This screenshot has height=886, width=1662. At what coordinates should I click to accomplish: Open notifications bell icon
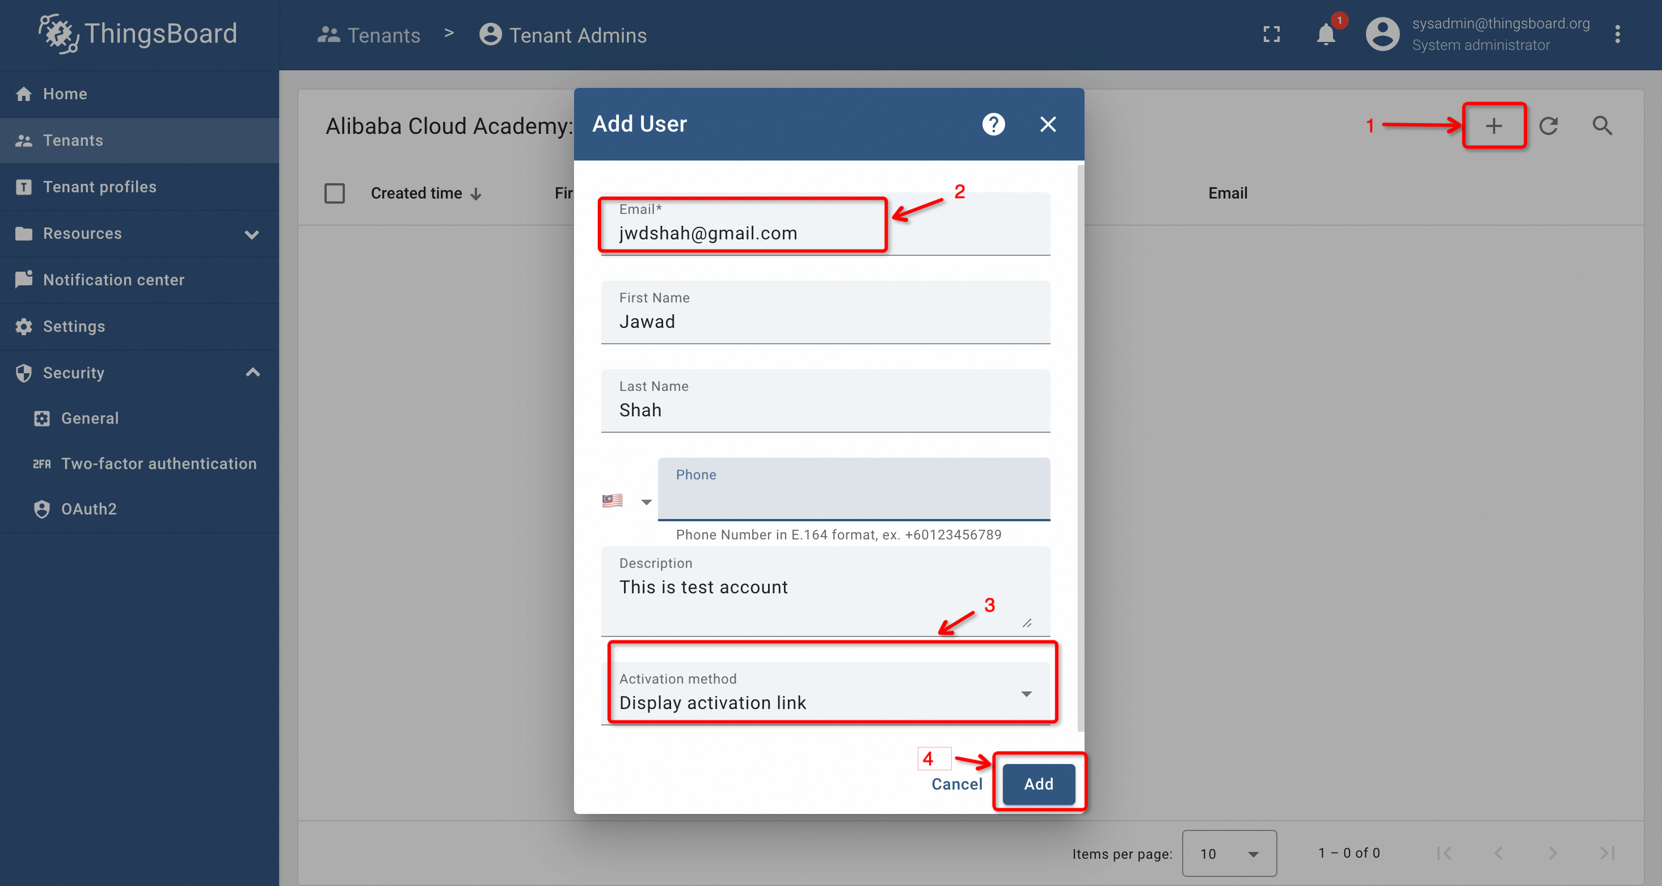pyautogui.click(x=1325, y=34)
